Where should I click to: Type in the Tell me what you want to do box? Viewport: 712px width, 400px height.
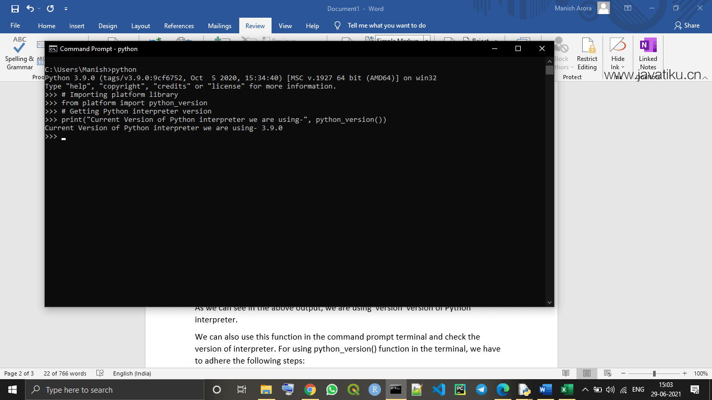[387, 26]
